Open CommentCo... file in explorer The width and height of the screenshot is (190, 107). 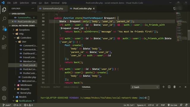[23, 45]
